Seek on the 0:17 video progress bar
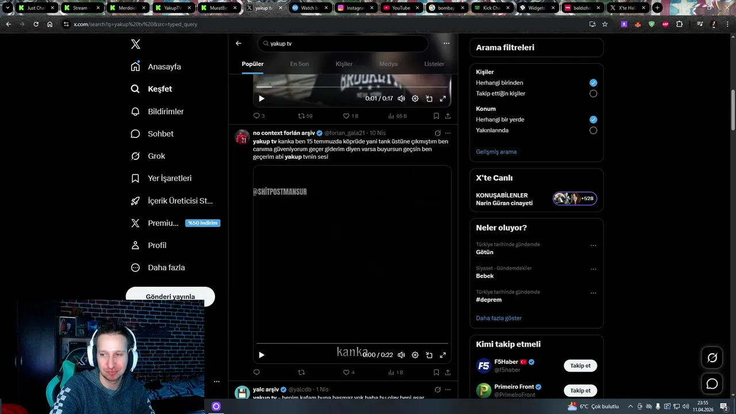 (352, 87)
